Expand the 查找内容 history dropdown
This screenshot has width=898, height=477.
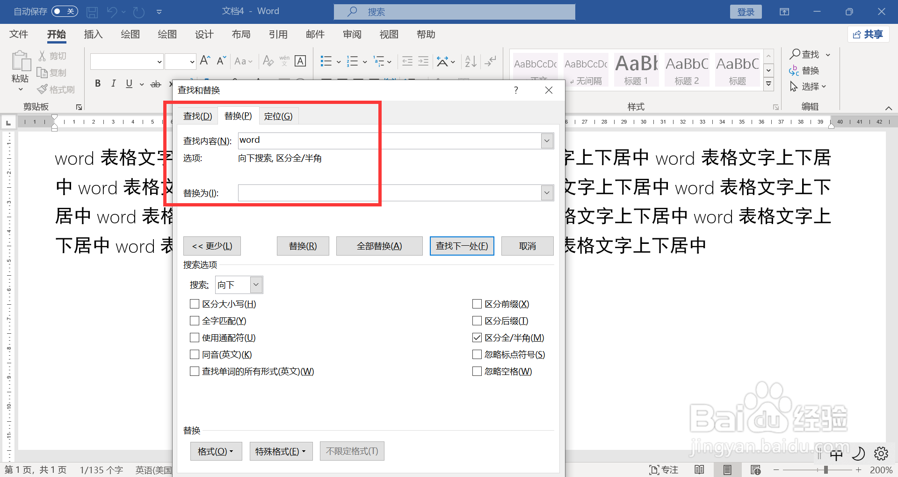click(x=547, y=141)
